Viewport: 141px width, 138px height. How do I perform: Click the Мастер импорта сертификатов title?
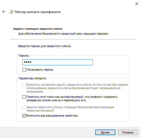tap(38, 12)
